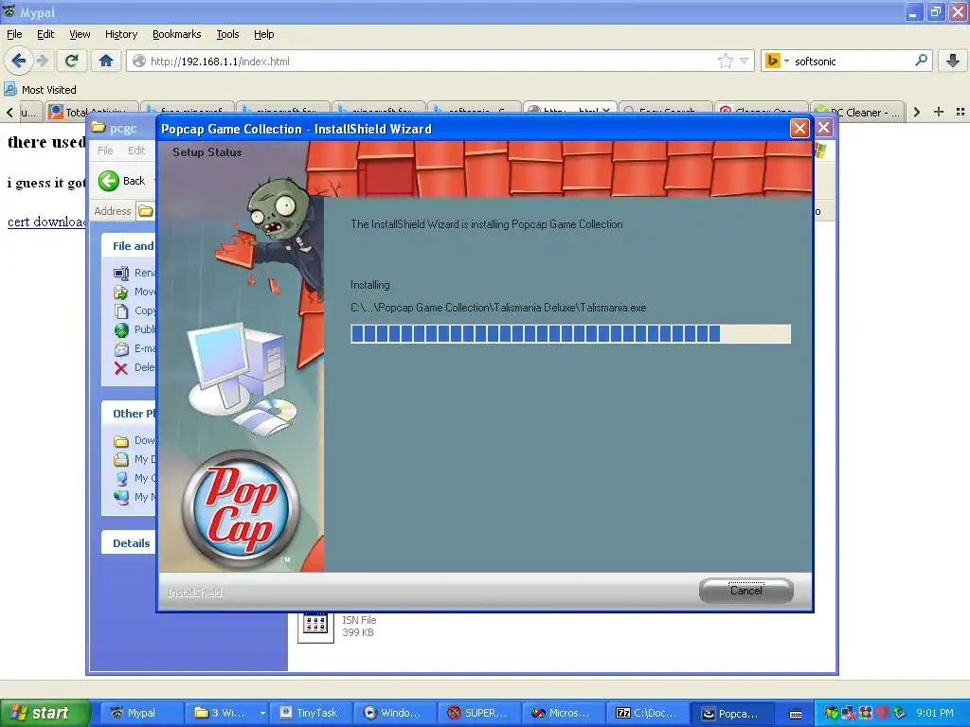Open the History menu in Mypal
This screenshot has width=970, height=727.
coord(120,34)
